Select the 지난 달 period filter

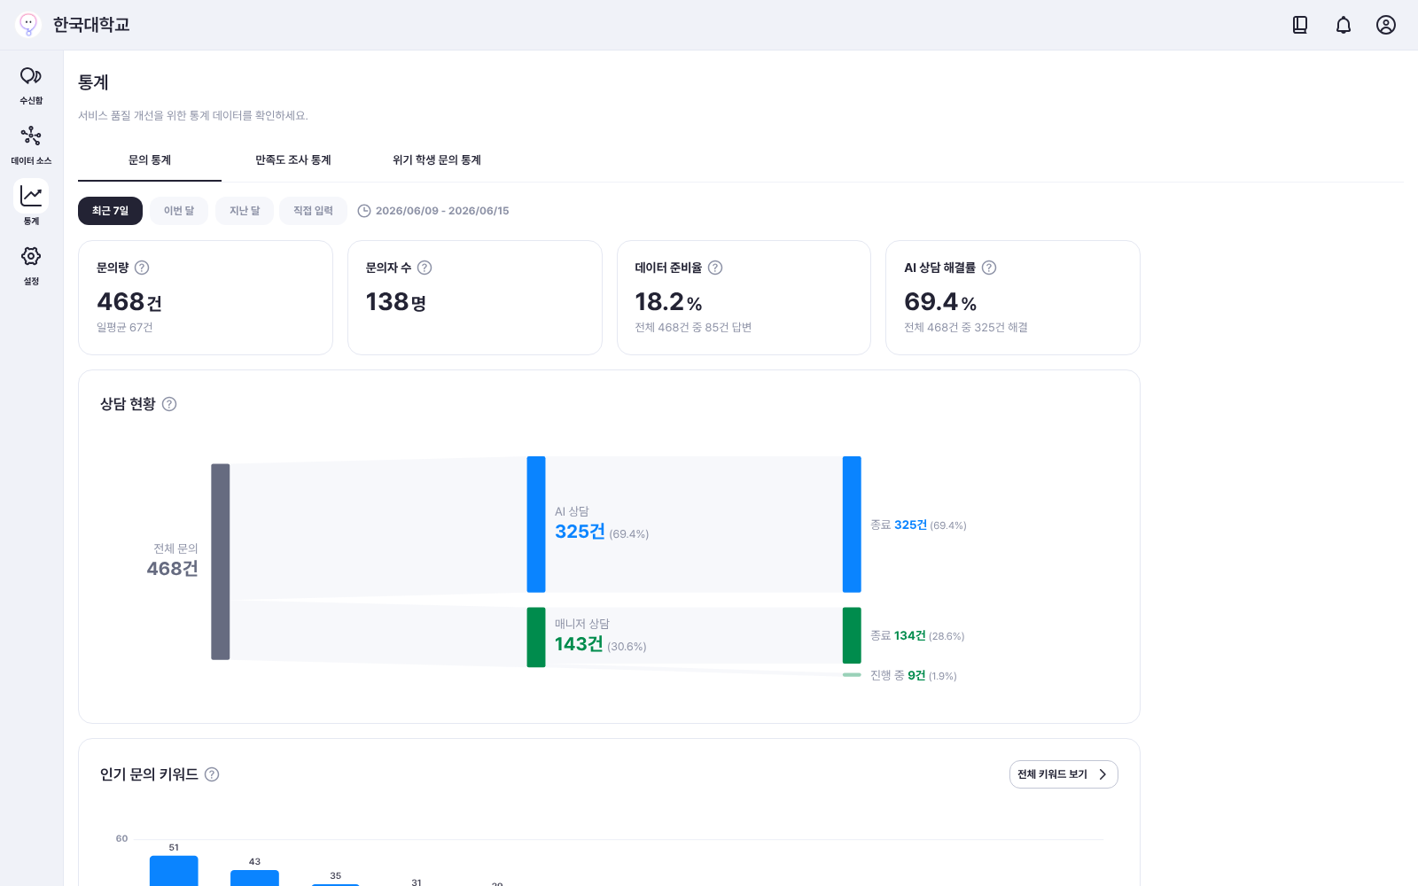pos(245,211)
